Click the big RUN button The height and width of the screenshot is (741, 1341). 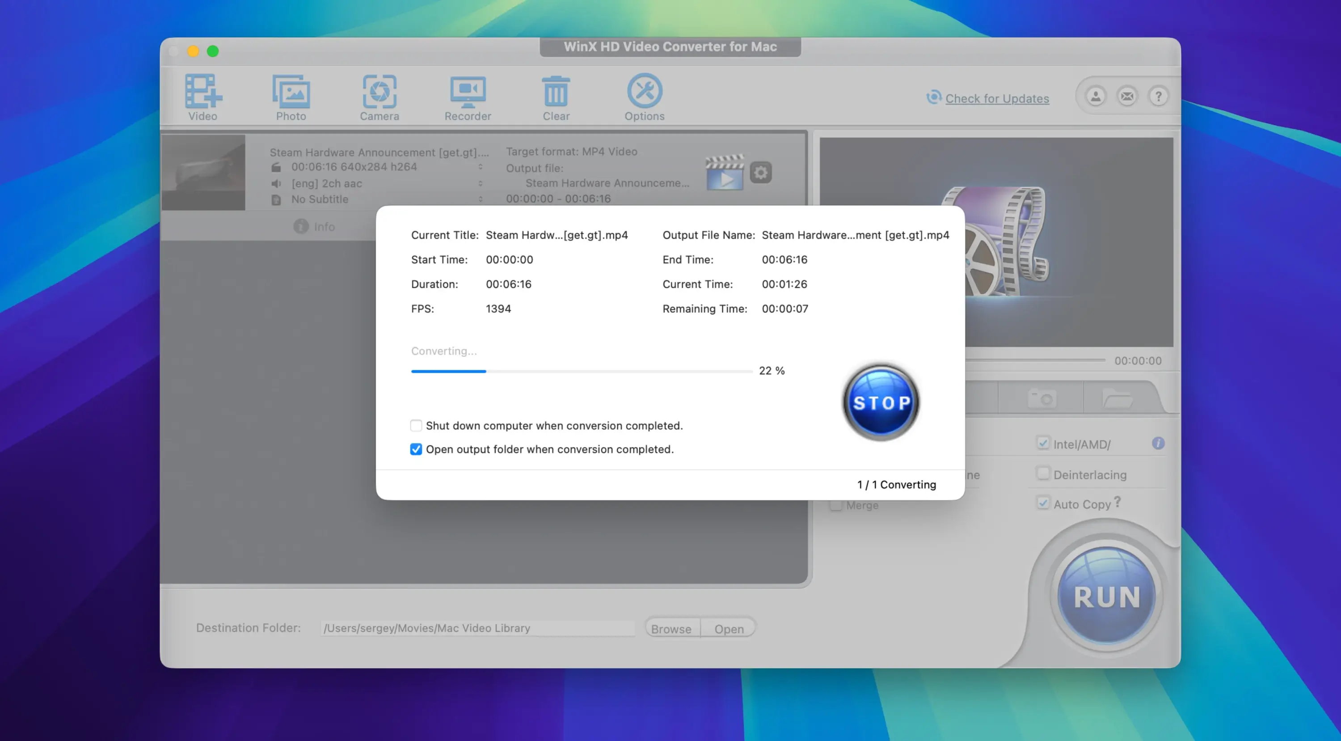tap(1107, 597)
